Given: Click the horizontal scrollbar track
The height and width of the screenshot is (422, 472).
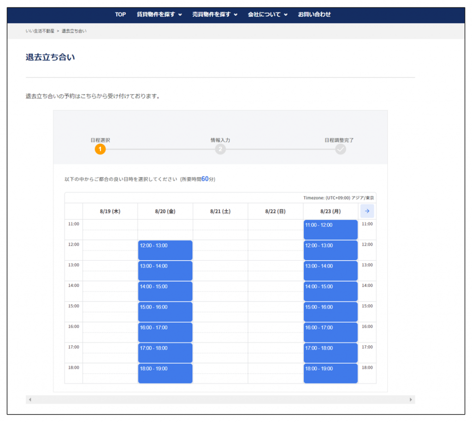Looking at the screenshot, I should point(220,399).
